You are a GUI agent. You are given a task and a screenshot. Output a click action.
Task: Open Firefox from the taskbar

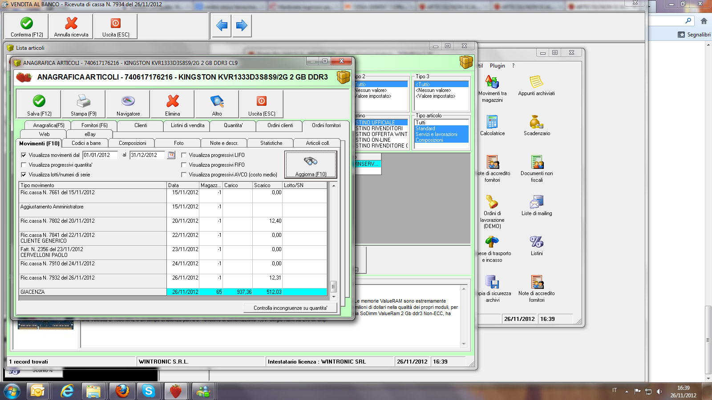click(122, 391)
